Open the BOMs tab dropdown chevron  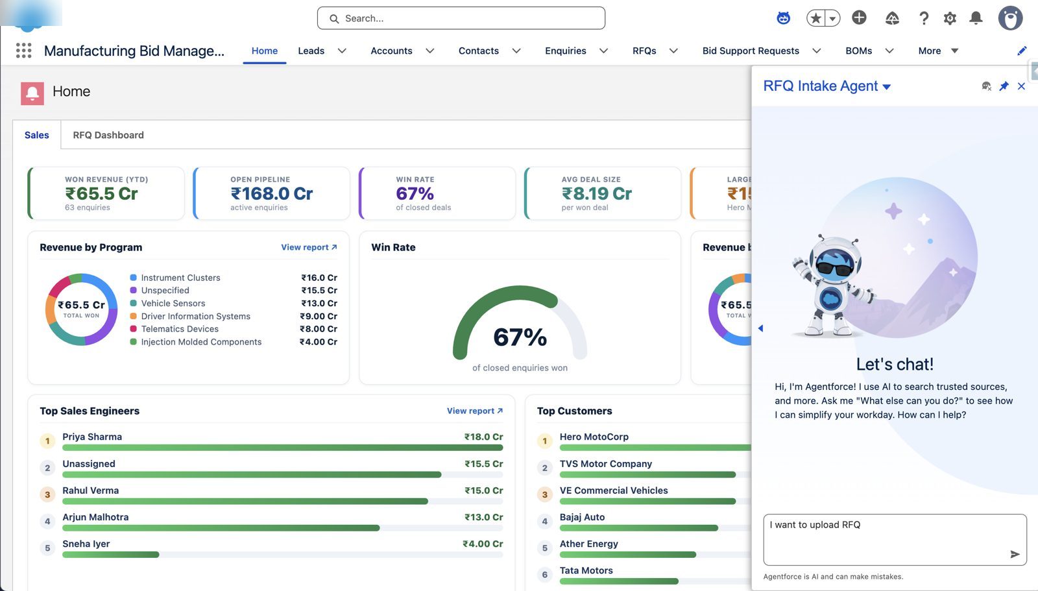889,51
